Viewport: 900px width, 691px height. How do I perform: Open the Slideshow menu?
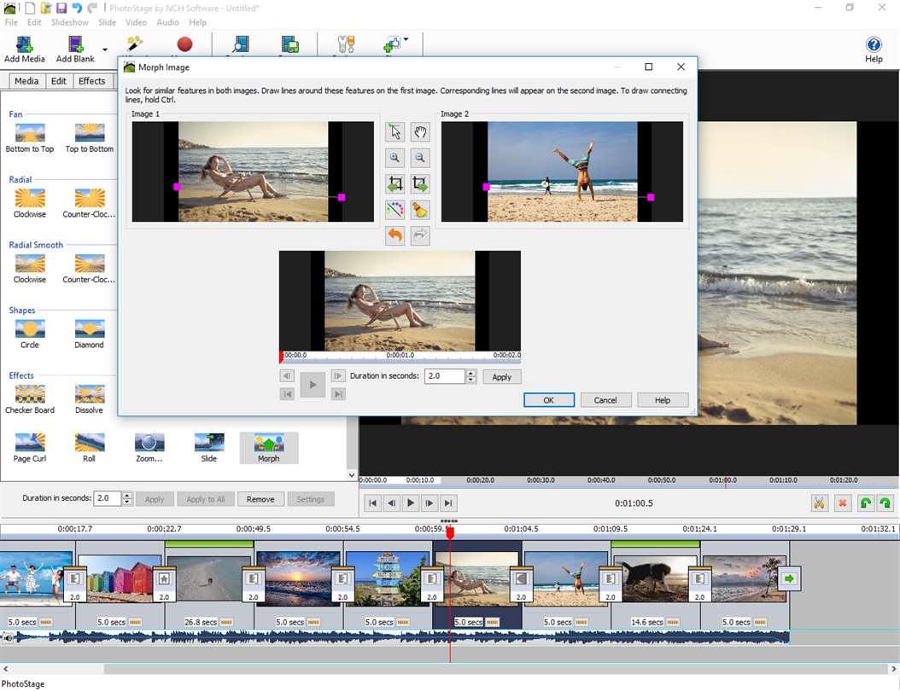click(x=70, y=22)
